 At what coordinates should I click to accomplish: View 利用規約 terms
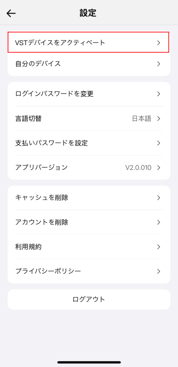click(x=89, y=247)
